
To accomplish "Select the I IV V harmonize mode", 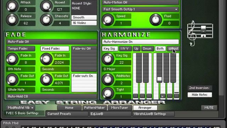I will click(125, 49).
